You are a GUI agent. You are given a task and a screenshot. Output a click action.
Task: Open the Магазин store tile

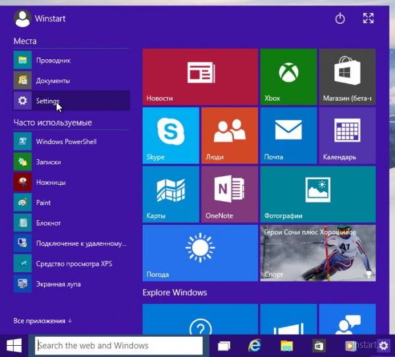(x=347, y=76)
